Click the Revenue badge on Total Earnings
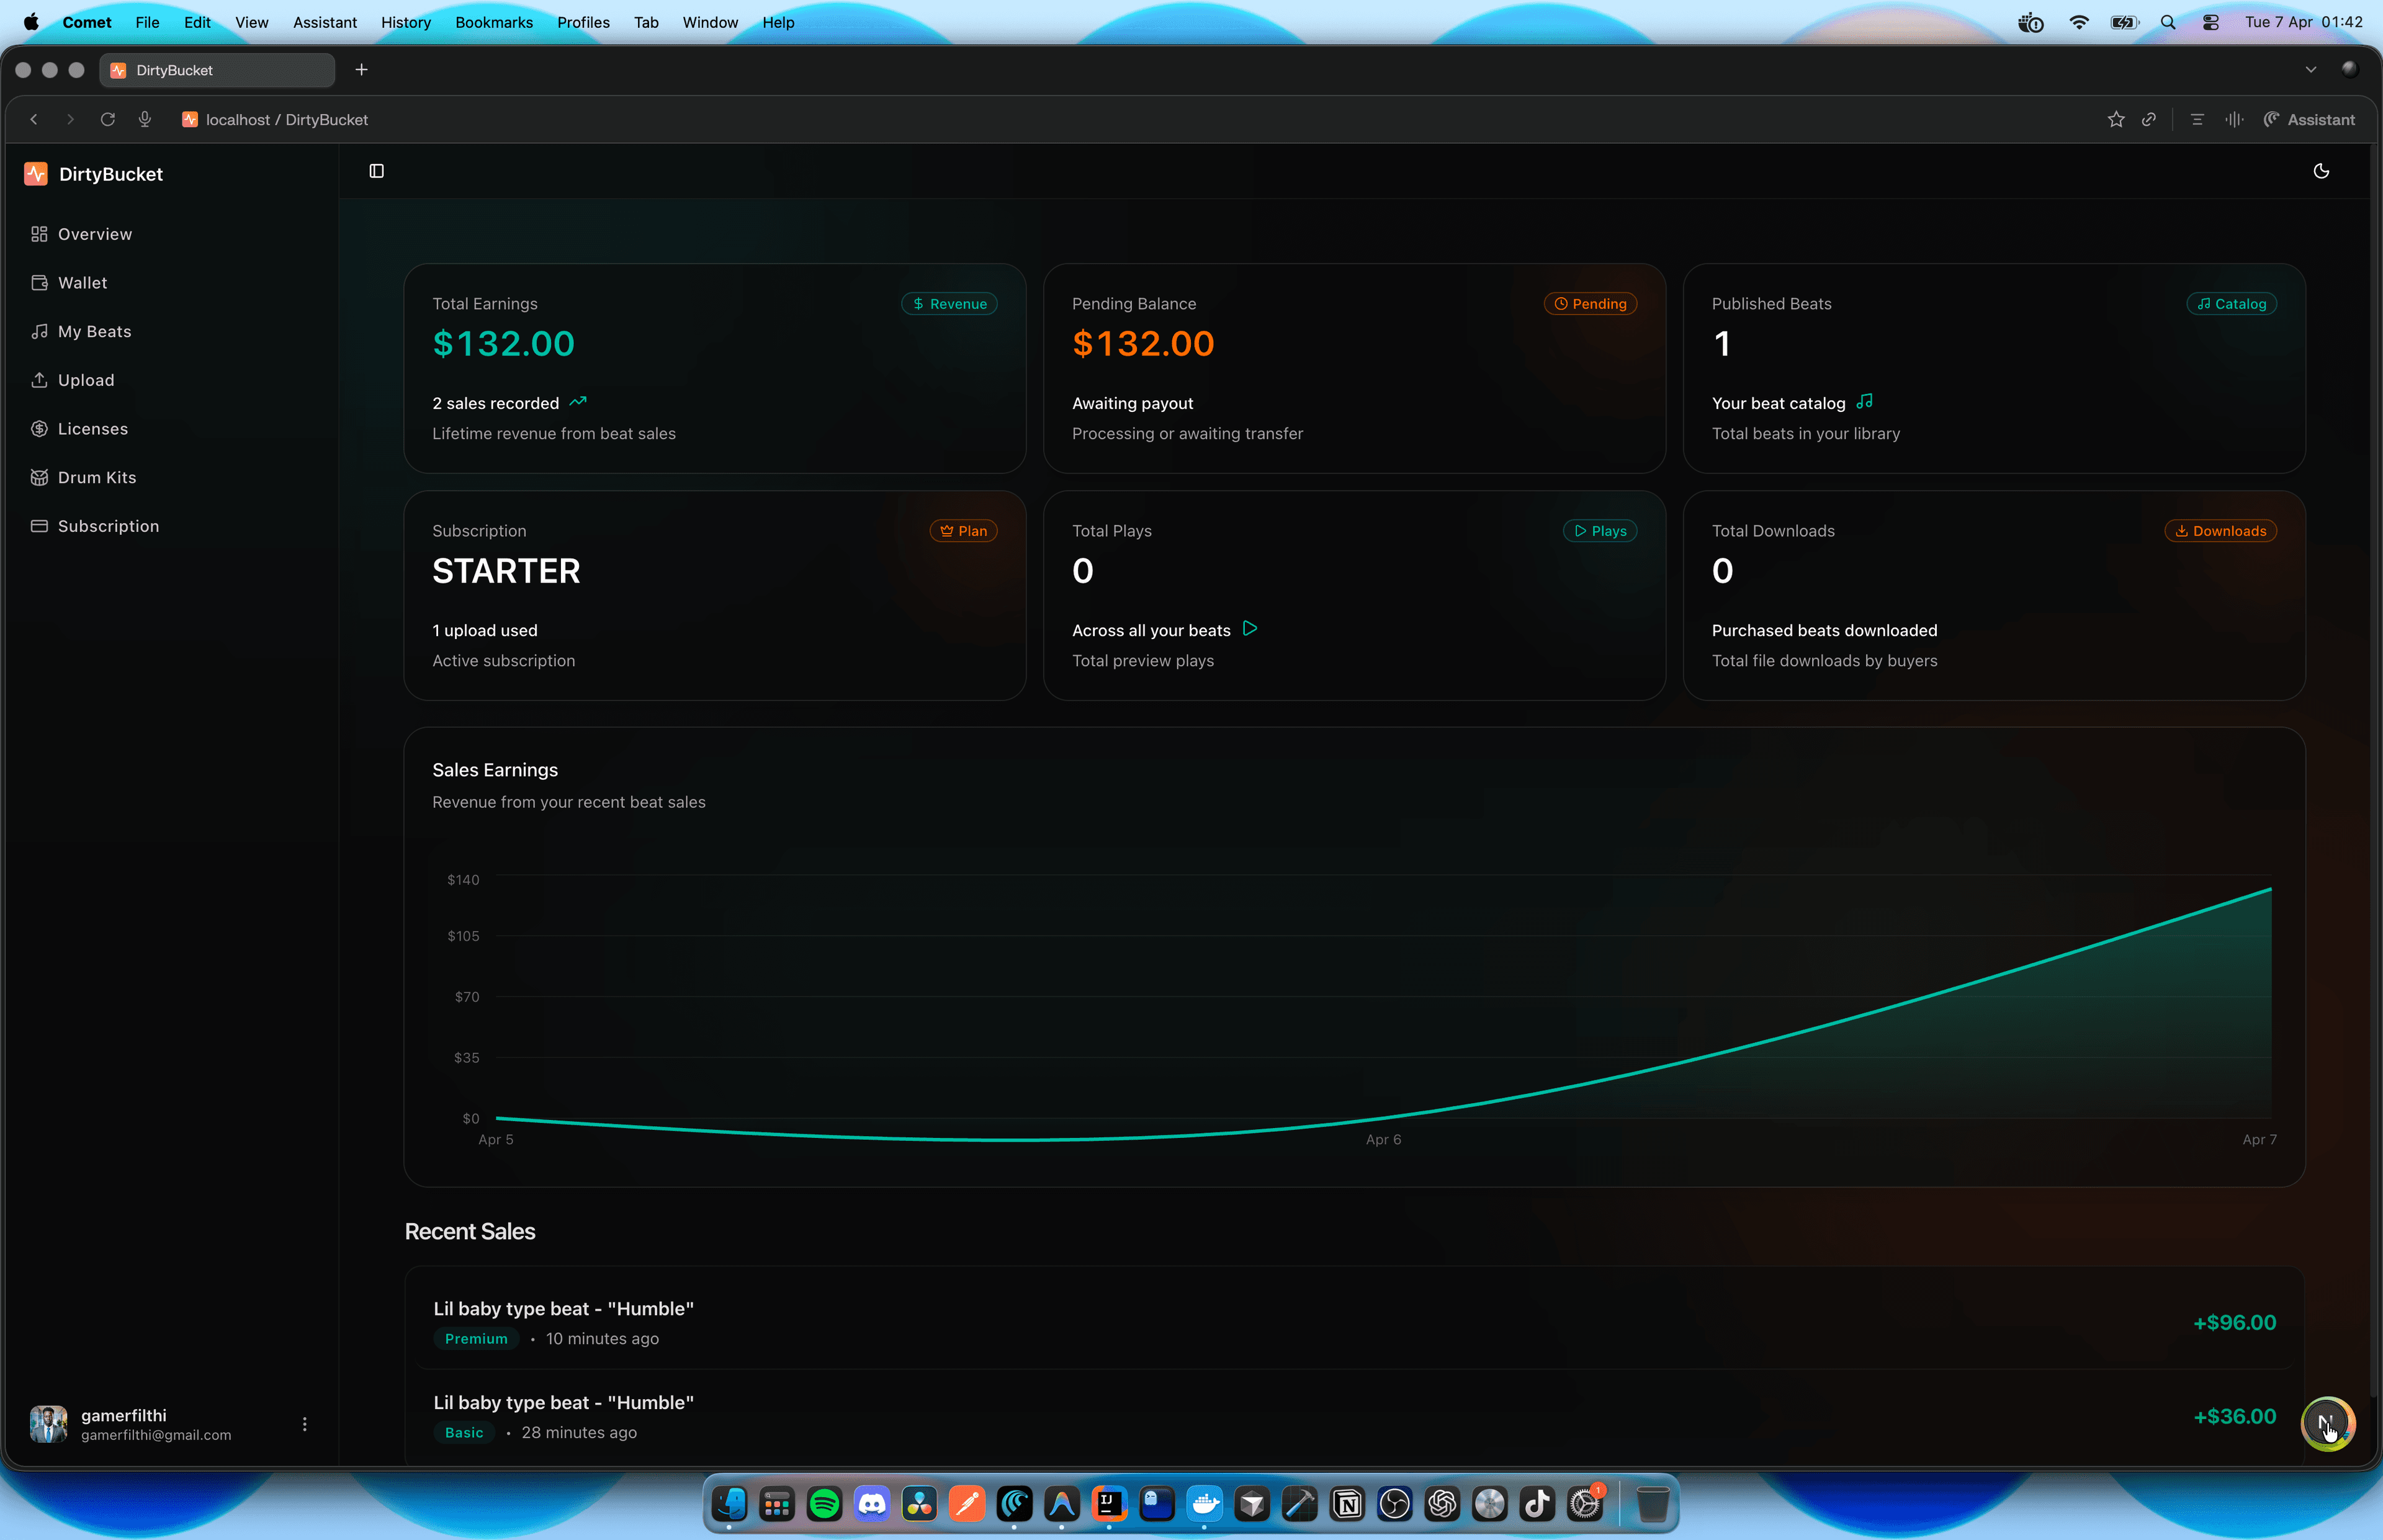 pyautogui.click(x=949, y=304)
